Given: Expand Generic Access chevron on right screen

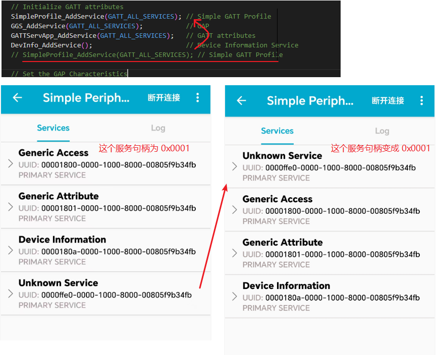Looking at the screenshot, I should (235, 210).
